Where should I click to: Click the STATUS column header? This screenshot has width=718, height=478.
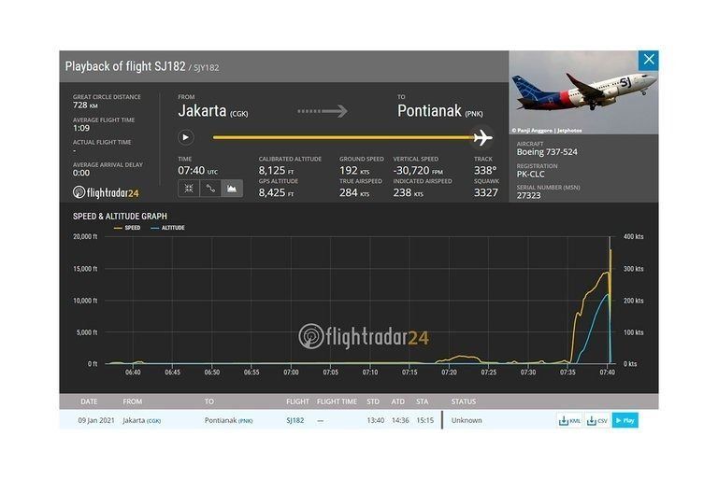click(464, 401)
